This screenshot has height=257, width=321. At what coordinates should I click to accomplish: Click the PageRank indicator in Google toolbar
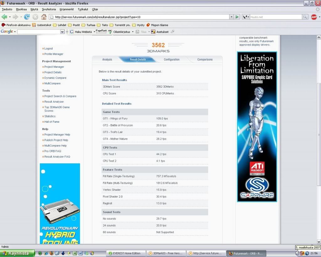(101, 31)
